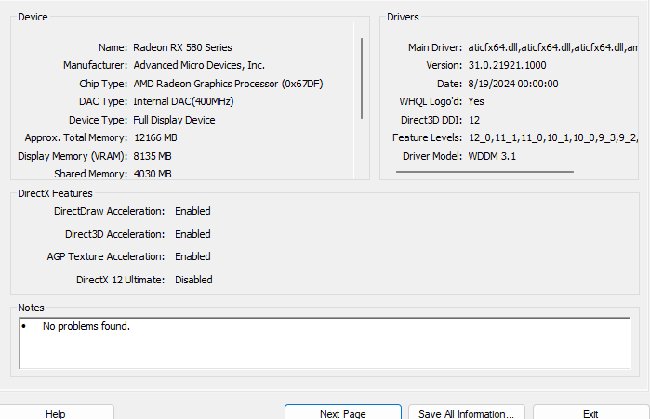Click DirectDraw Acceleration 'Enabled' value
Image resolution: width=650 pixels, height=419 pixels.
tap(192, 211)
